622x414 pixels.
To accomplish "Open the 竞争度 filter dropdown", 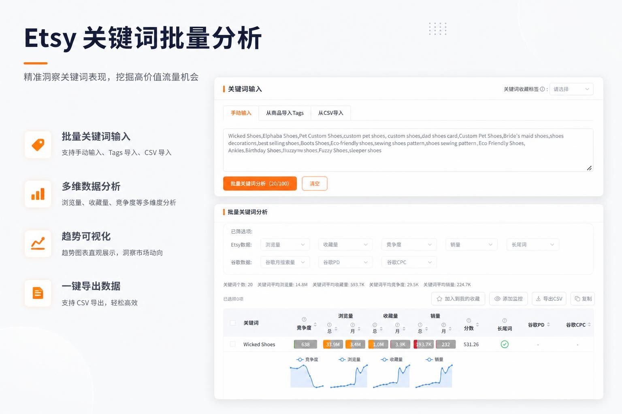I will tap(409, 245).
